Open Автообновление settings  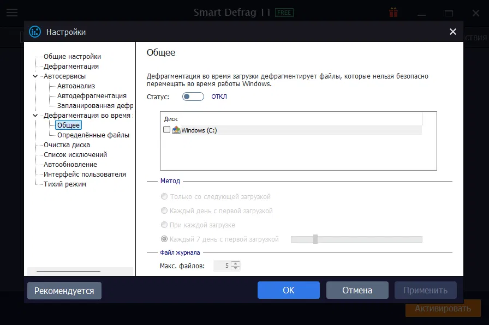(x=70, y=165)
